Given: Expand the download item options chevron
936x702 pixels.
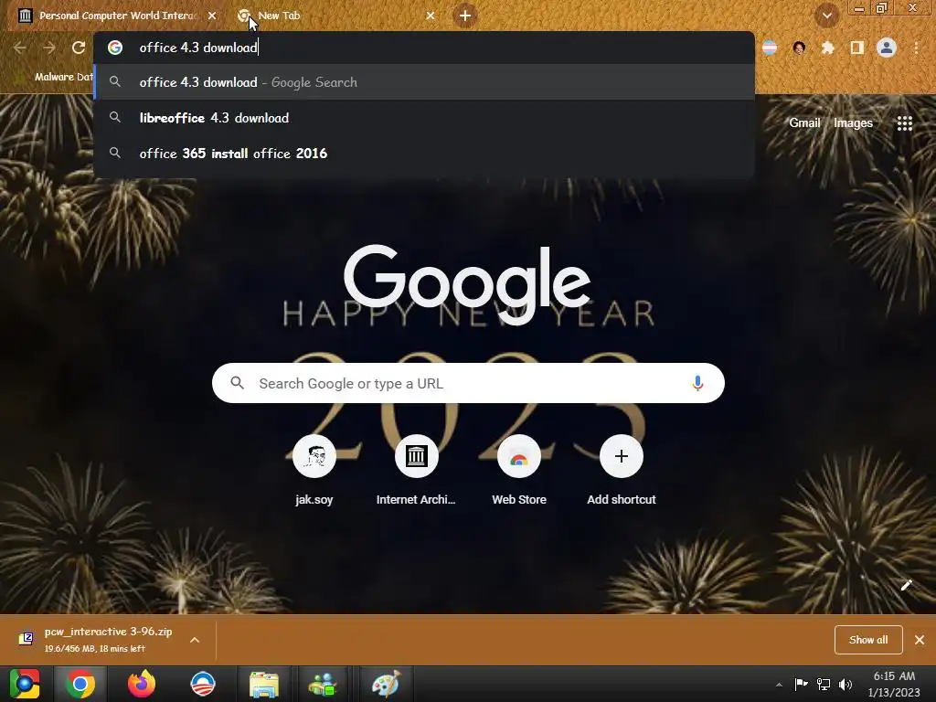Looking at the screenshot, I should pos(195,640).
